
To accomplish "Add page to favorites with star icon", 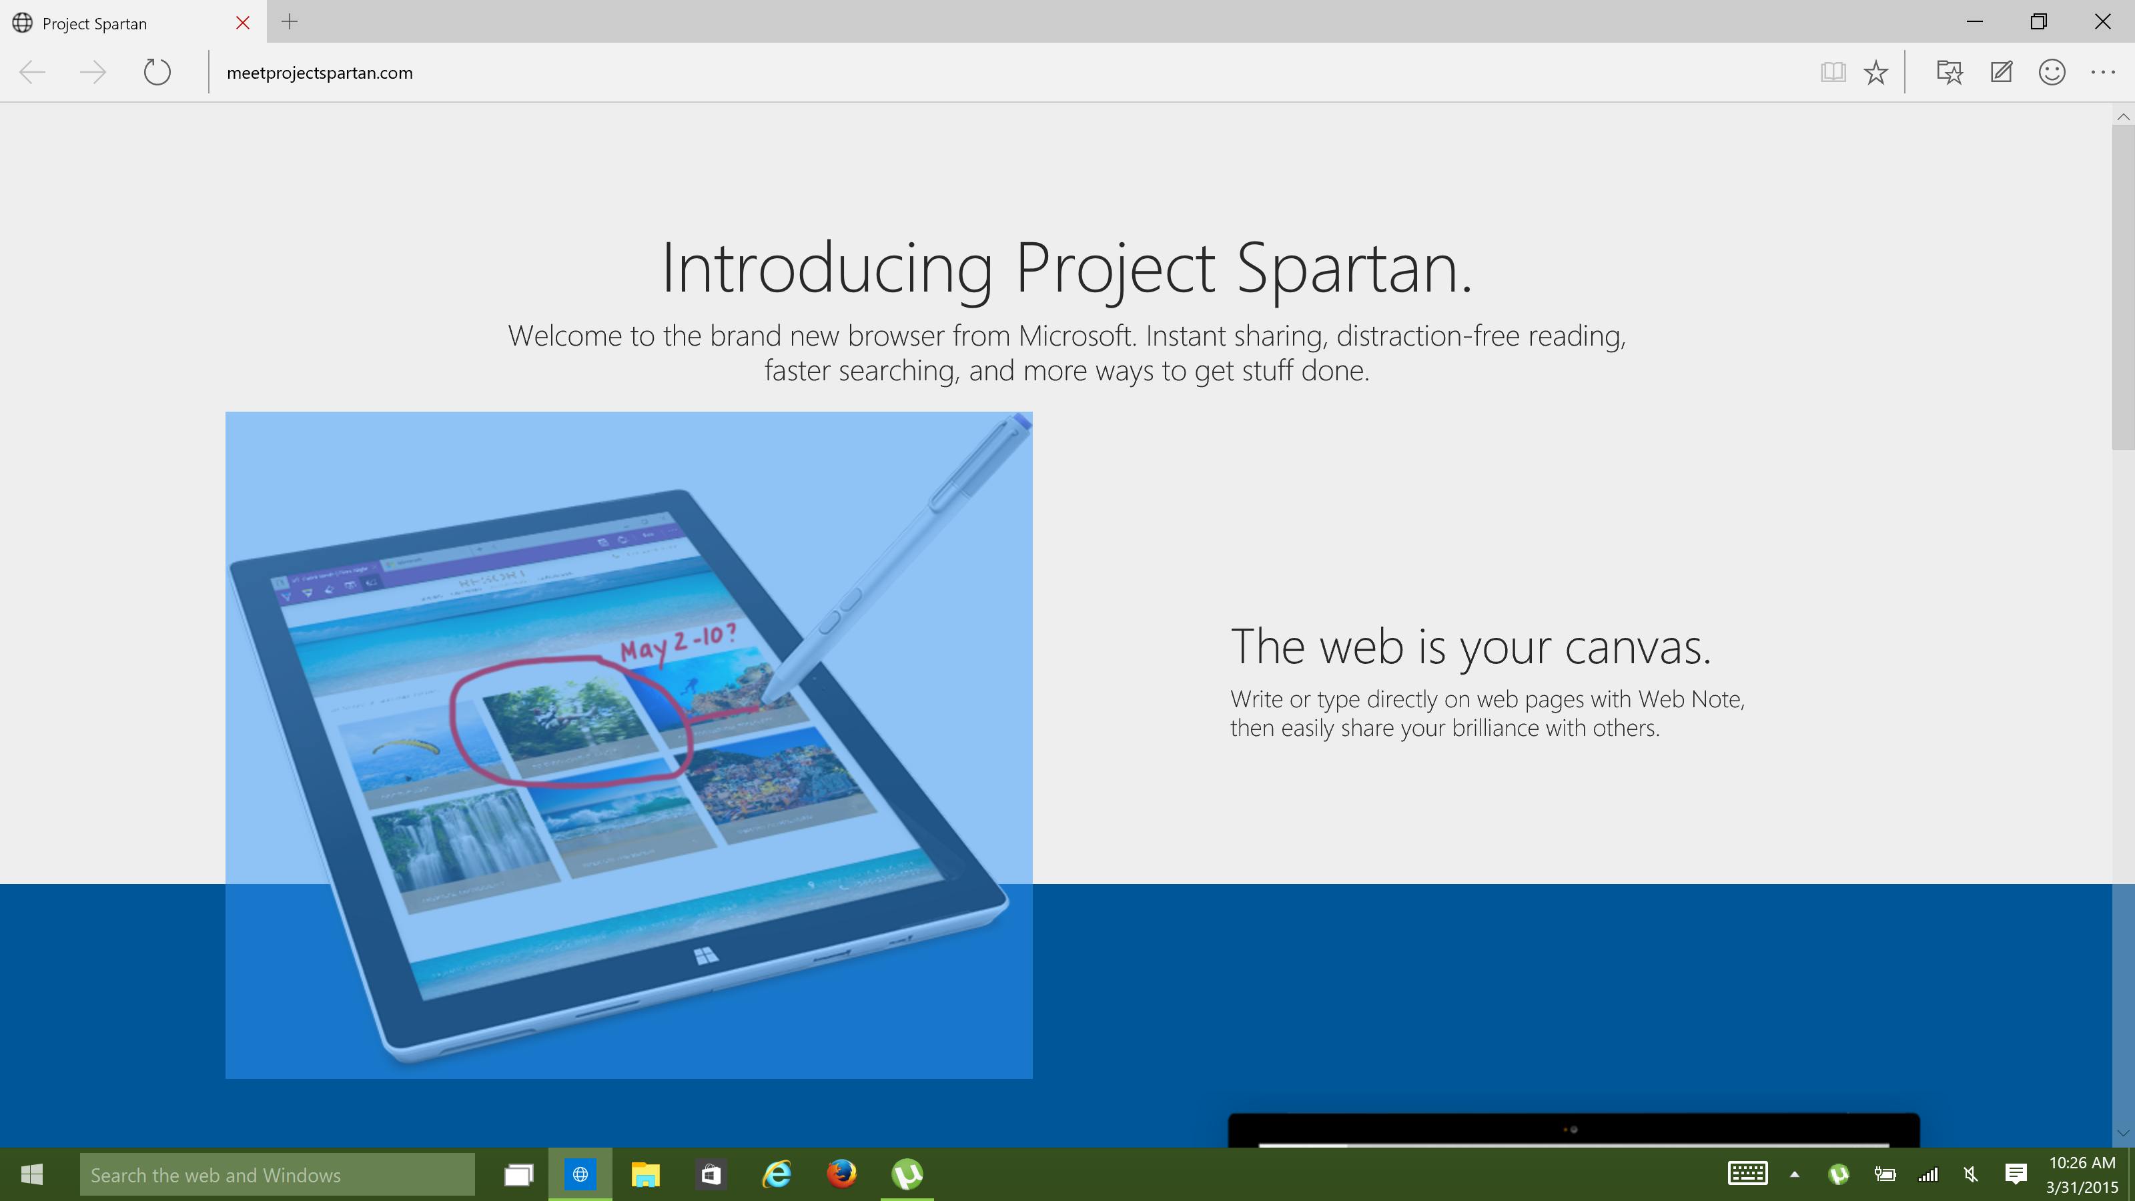I will coord(1875,72).
